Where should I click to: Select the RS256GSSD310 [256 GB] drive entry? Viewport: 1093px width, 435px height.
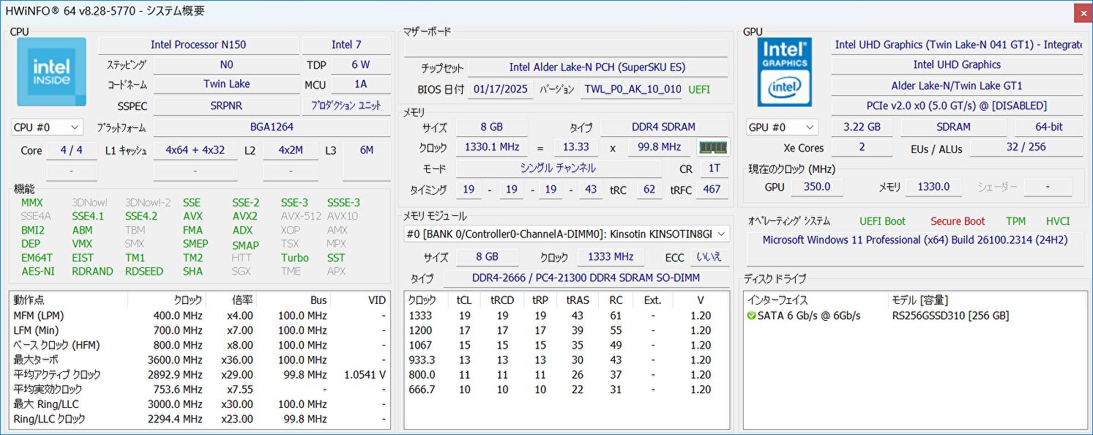950,316
